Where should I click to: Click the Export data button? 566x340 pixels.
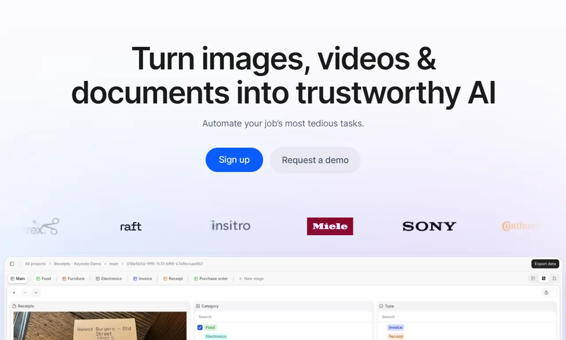(x=545, y=264)
